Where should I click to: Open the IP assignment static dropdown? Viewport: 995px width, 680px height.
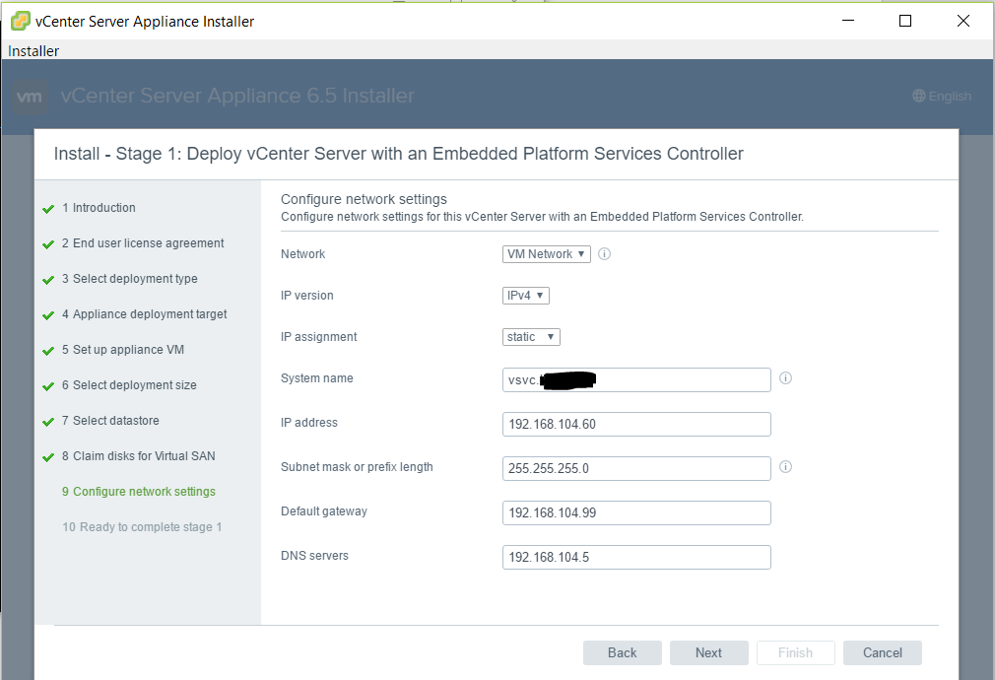click(531, 337)
